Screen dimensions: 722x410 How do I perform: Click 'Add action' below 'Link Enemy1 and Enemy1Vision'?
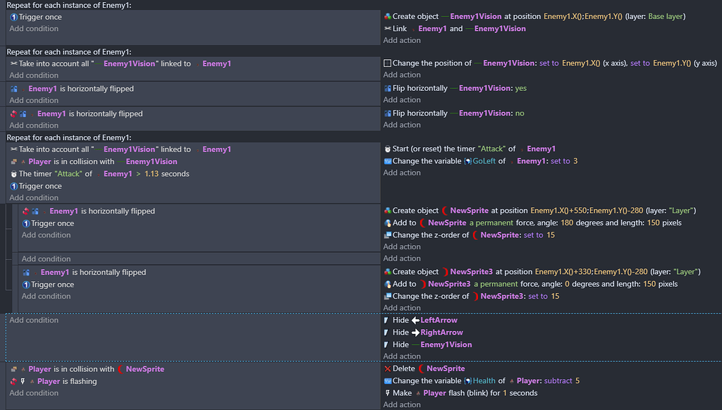[402, 40]
